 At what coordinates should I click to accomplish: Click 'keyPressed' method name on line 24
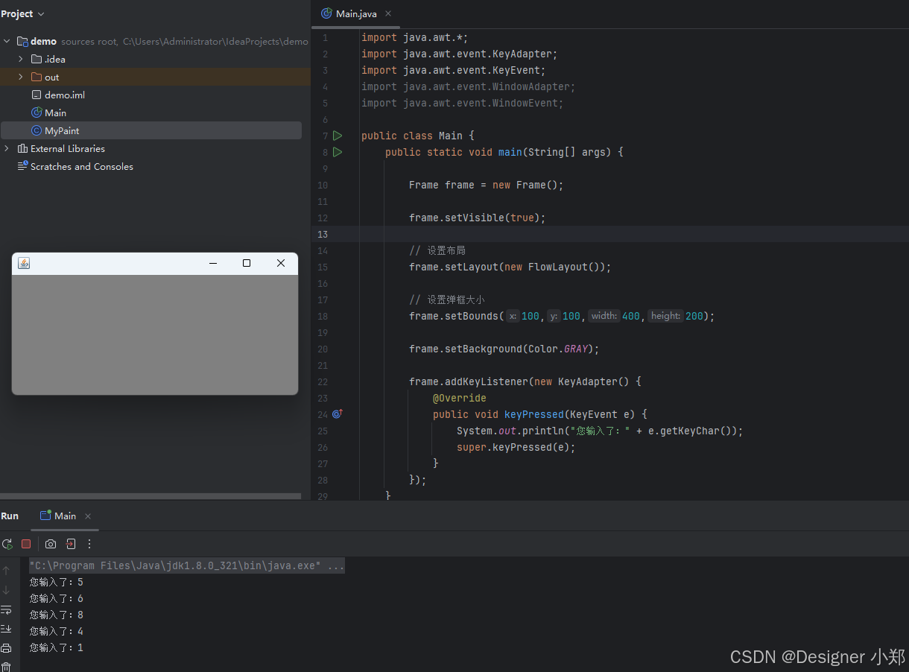(534, 414)
